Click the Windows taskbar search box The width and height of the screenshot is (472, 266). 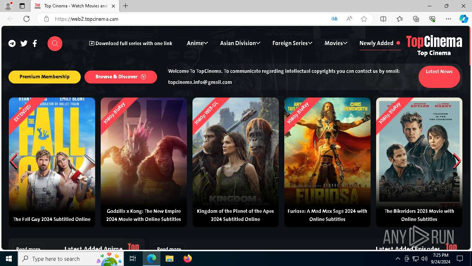[x=71, y=259]
